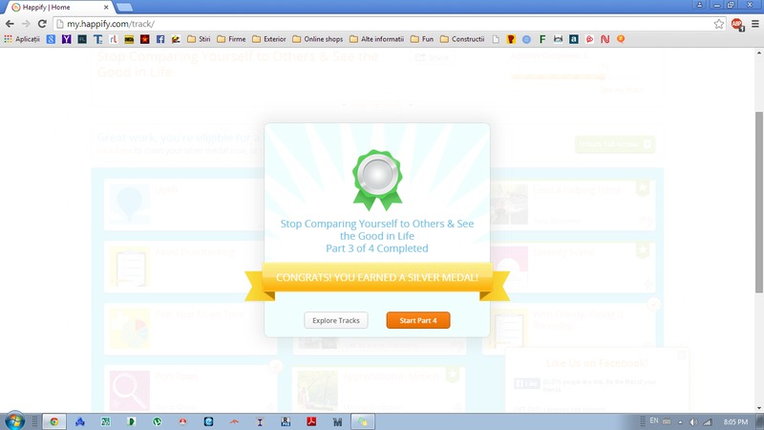
Task: Open the 'rl' bookmark icon
Action: (x=114, y=39)
